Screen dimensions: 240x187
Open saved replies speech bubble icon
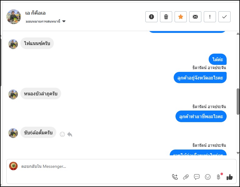[x=197, y=177]
